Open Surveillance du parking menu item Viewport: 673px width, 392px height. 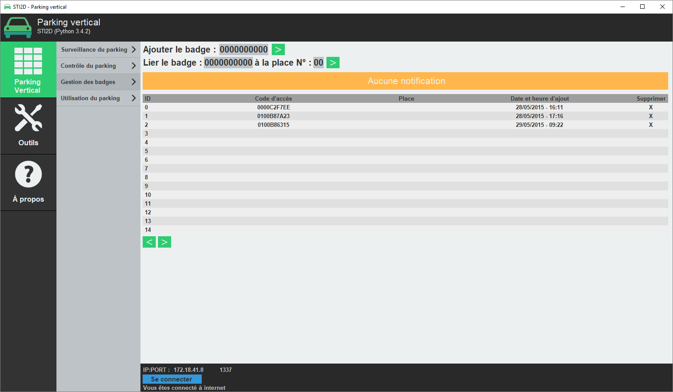point(98,49)
